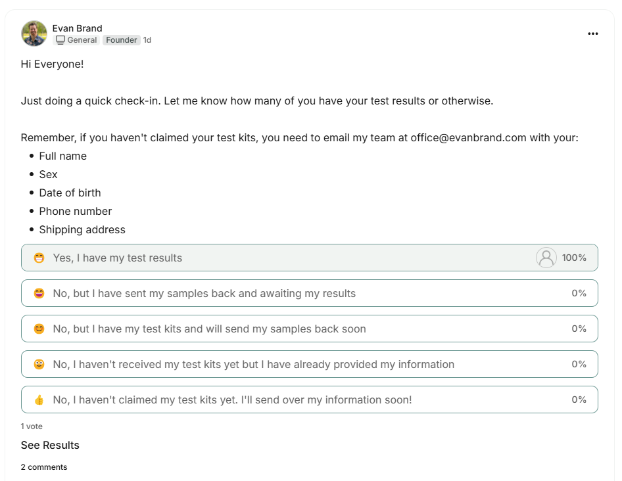Click the grinning emoji on the first poll option
The width and height of the screenshot is (622, 481).
pos(39,258)
